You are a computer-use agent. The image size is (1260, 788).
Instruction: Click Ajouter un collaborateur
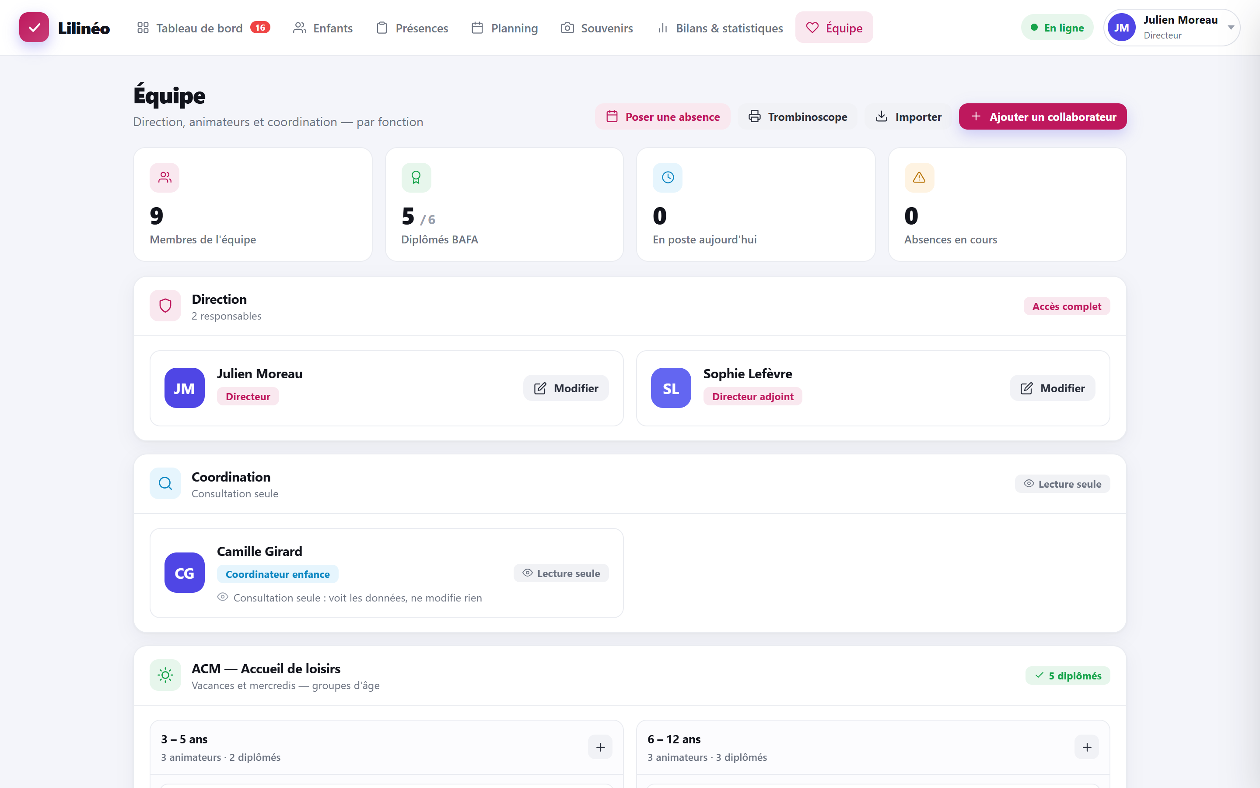[1043, 117]
